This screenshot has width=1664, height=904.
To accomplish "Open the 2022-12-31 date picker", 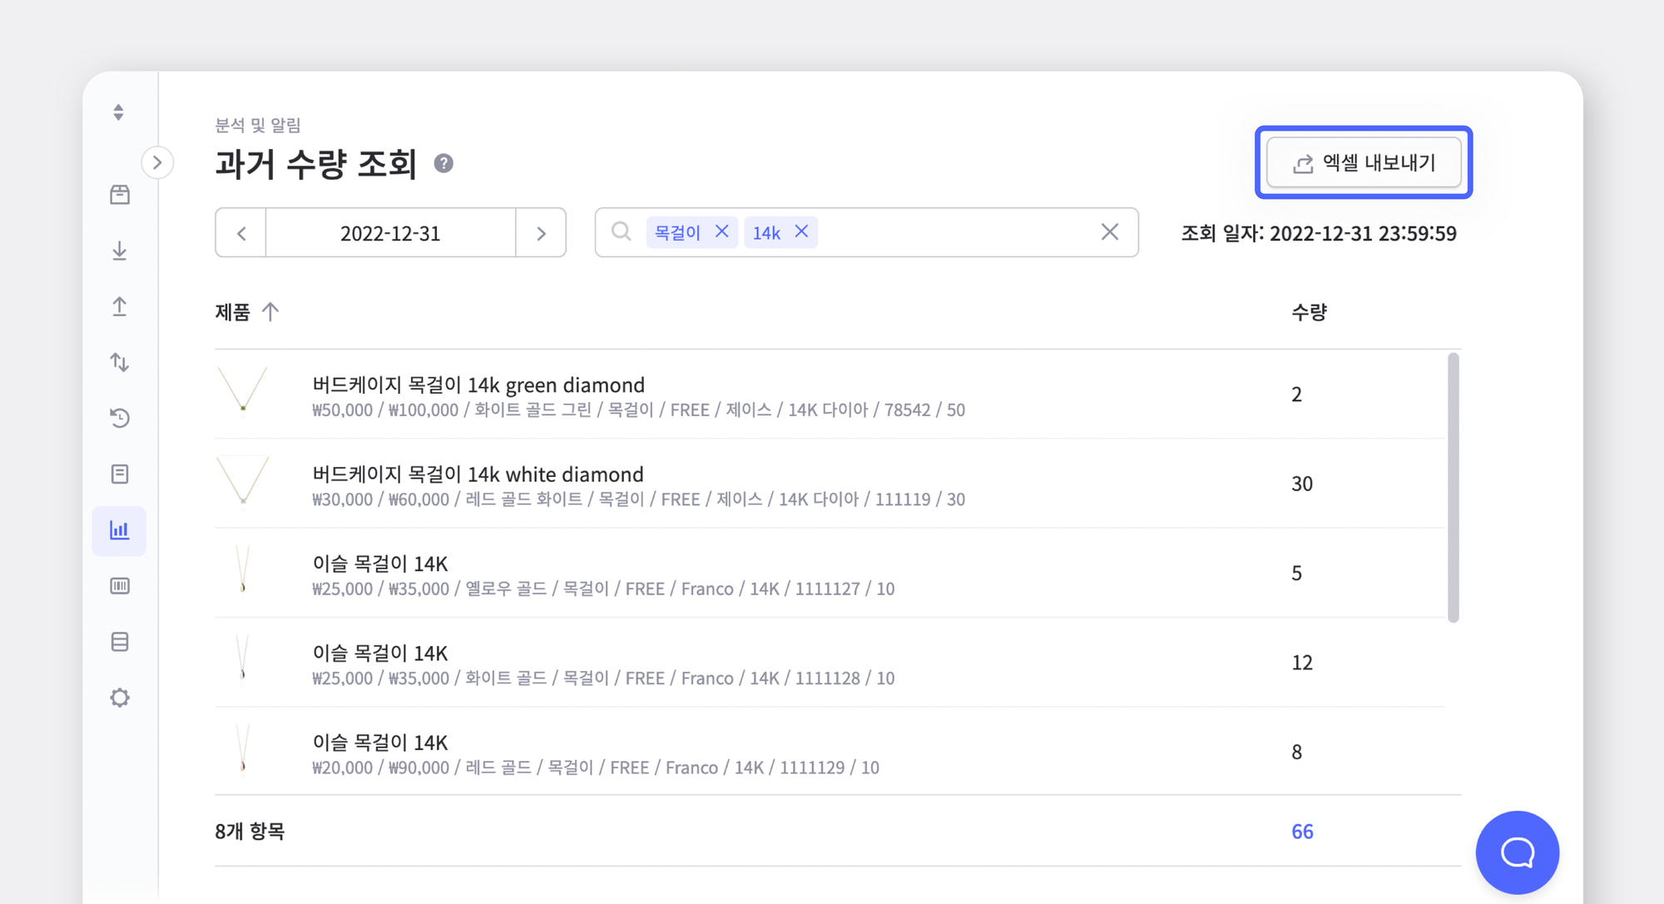I will tap(390, 233).
